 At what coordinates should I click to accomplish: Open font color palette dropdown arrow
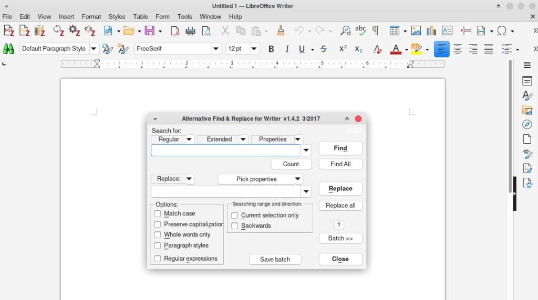pos(407,50)
